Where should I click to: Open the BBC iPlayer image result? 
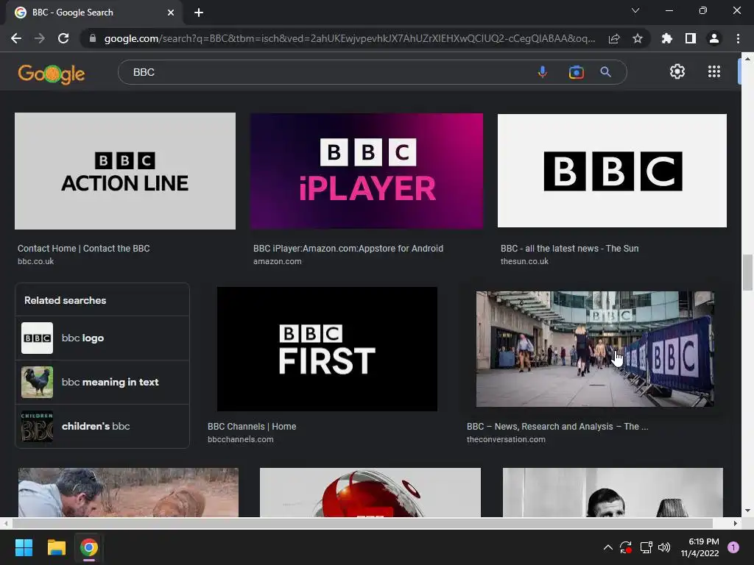click(x=367, y=171)
